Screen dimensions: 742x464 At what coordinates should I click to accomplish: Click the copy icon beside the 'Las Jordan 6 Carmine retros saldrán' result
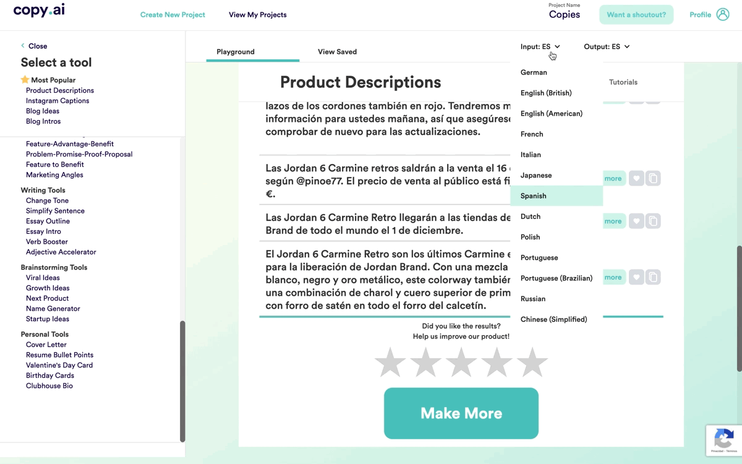pos(653,178)
